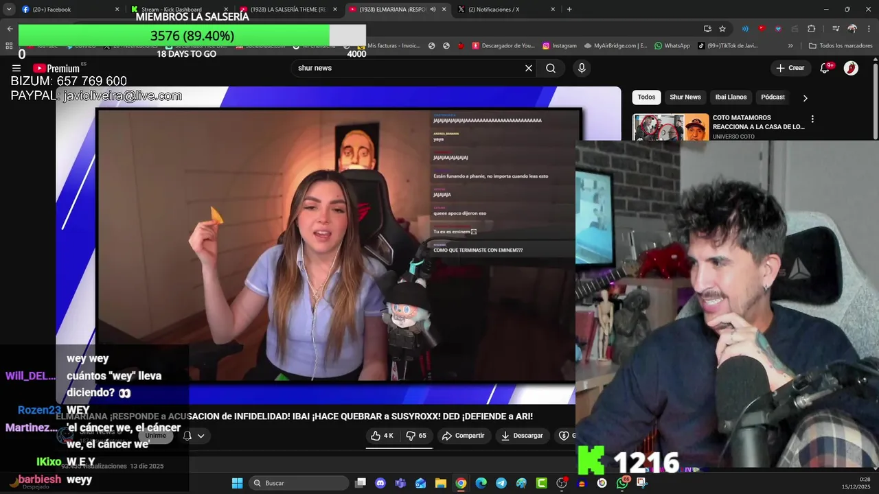This screenshot has height=494, width=879.
Task: Open the TikTok de Javi bookmark
Action: coord(727,46)
